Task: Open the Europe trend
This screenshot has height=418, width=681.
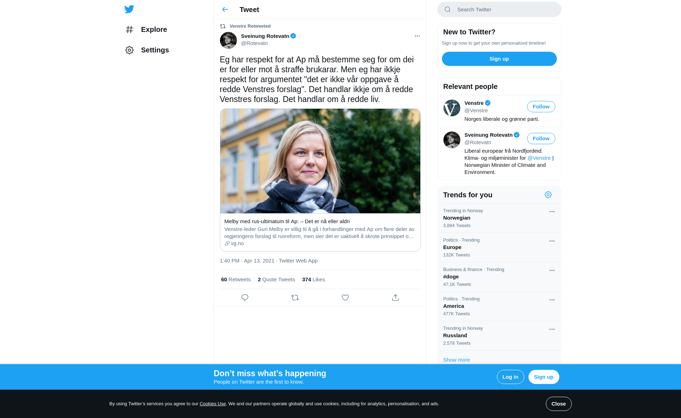Action: [499, 248]
